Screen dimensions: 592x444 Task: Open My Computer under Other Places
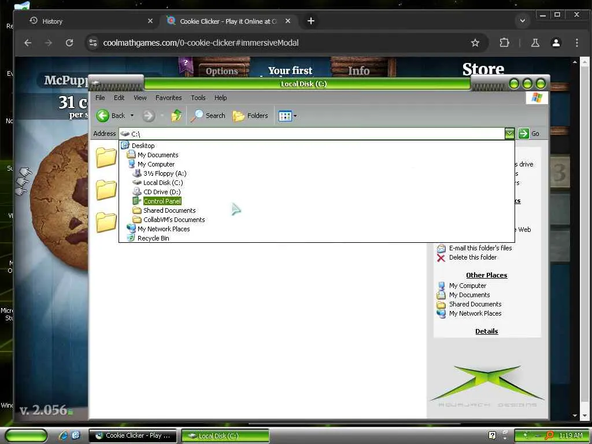(467, 286)
